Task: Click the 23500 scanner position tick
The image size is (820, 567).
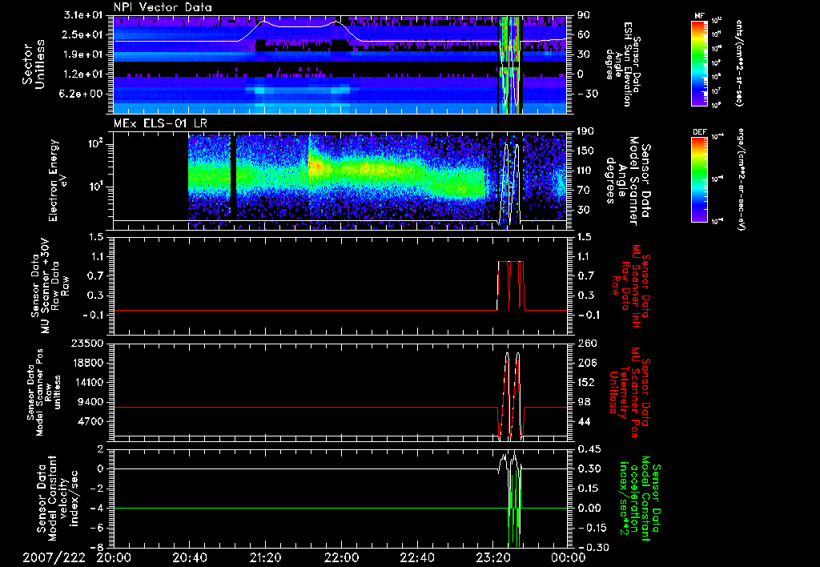Action: coord(87,343)
